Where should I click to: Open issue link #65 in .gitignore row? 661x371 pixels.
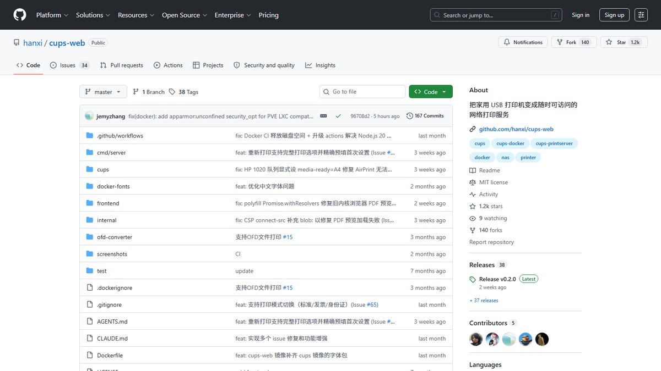click(372, 304)
